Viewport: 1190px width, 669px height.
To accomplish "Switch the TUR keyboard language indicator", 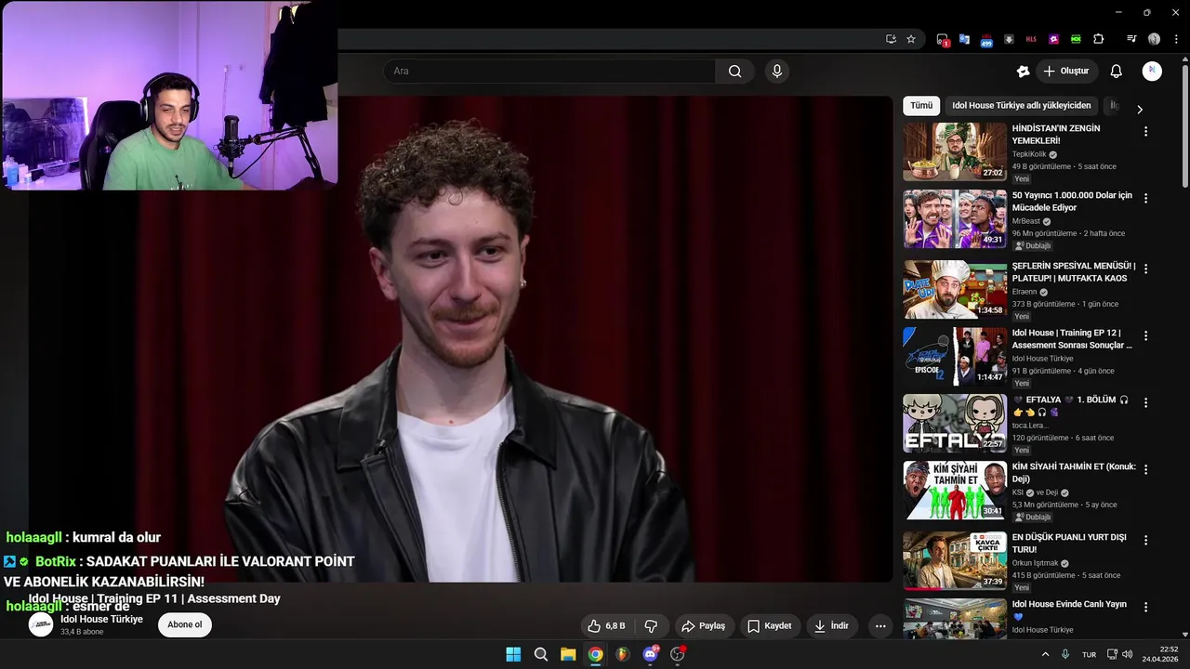I will click(x=1089, y=654).
